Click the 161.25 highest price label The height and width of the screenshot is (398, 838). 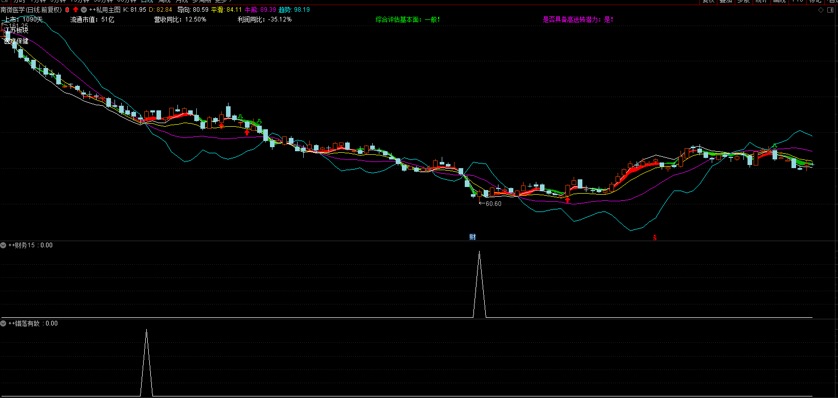coord(19,26)
